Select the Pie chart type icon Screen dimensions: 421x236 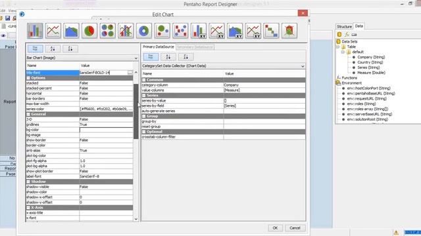click(x=89, y=31)
